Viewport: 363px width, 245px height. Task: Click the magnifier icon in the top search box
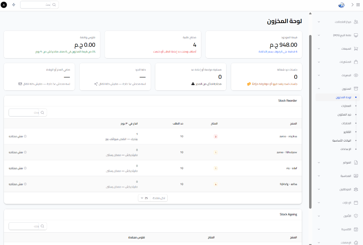(54, 5)
